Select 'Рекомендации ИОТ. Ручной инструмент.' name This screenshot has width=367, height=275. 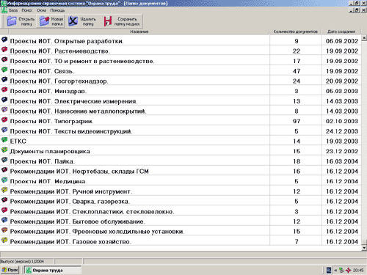[x=71, y=191]
